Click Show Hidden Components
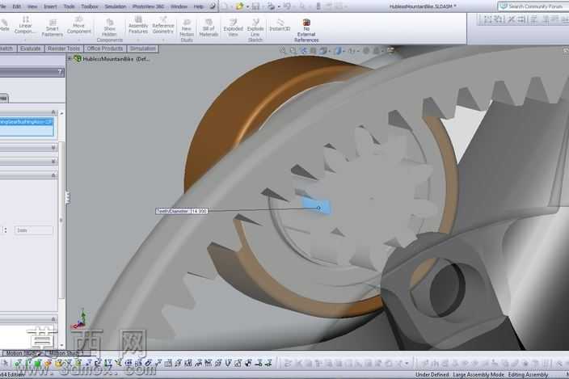This screenshot has height=379, width=569. pos(110,31)
